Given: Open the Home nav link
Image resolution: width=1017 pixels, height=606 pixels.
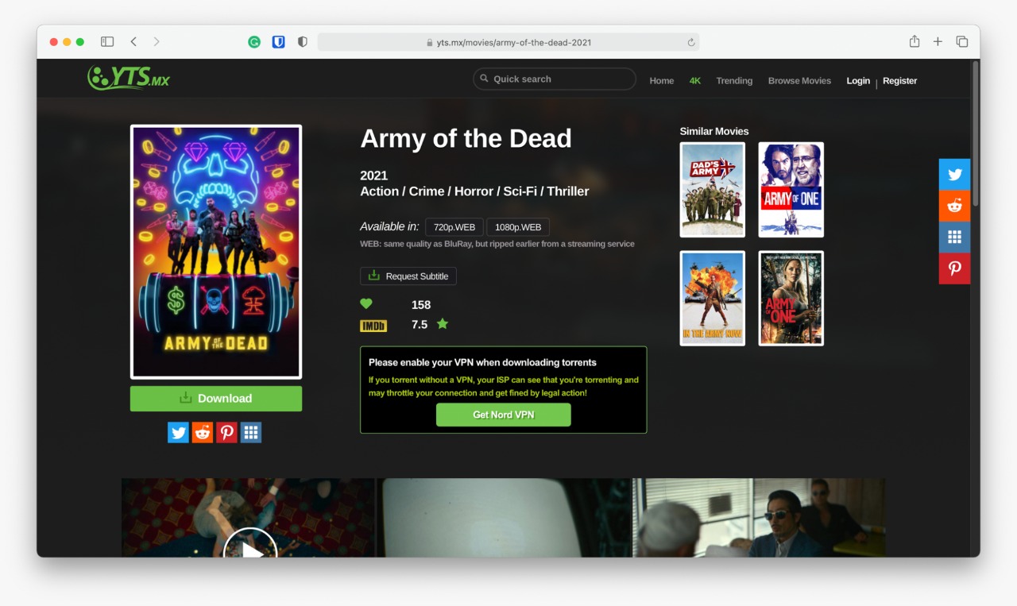Looking at the screenshot, I should pos(661,80).
